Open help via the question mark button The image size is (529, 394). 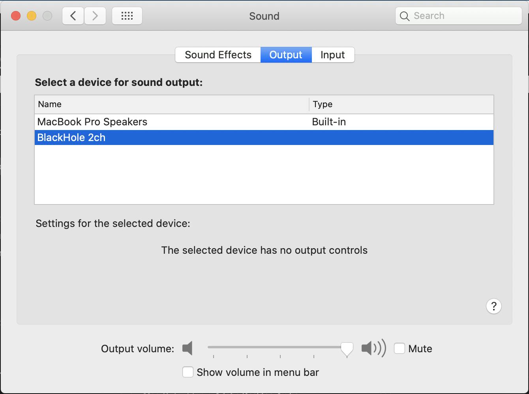[493, 306]
